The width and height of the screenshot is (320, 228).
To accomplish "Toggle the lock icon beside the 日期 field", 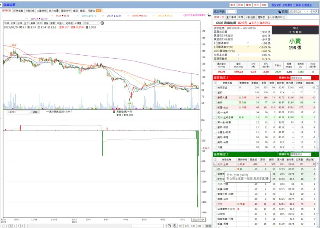I will (280, 12).
